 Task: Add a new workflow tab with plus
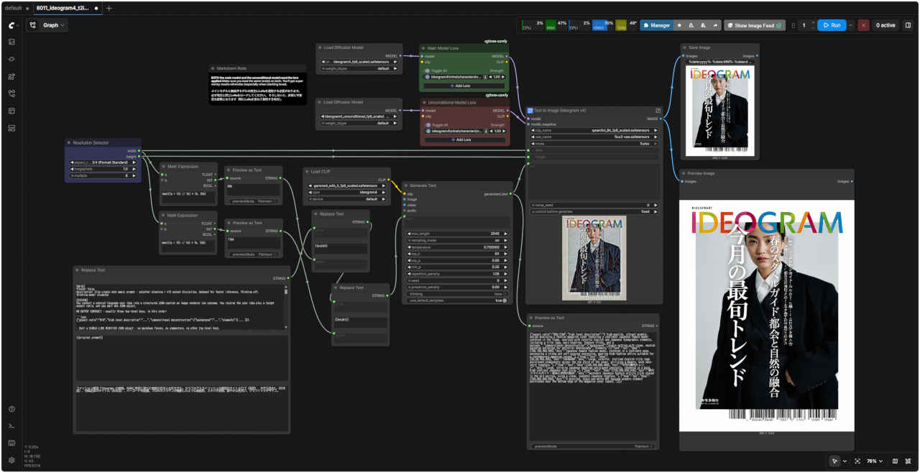[x=109, y=8]
